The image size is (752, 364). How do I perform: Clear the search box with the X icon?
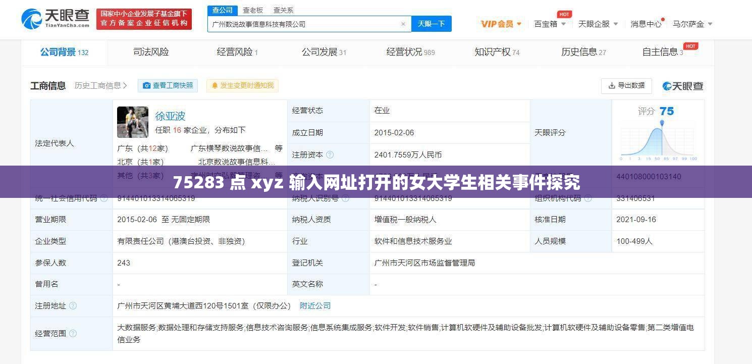[403, 24]
